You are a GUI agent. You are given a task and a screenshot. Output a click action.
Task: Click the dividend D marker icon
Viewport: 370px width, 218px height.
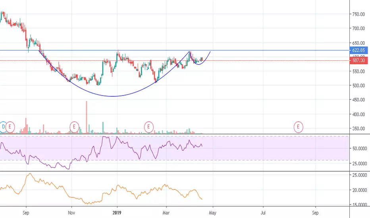[x=3, y=127]
